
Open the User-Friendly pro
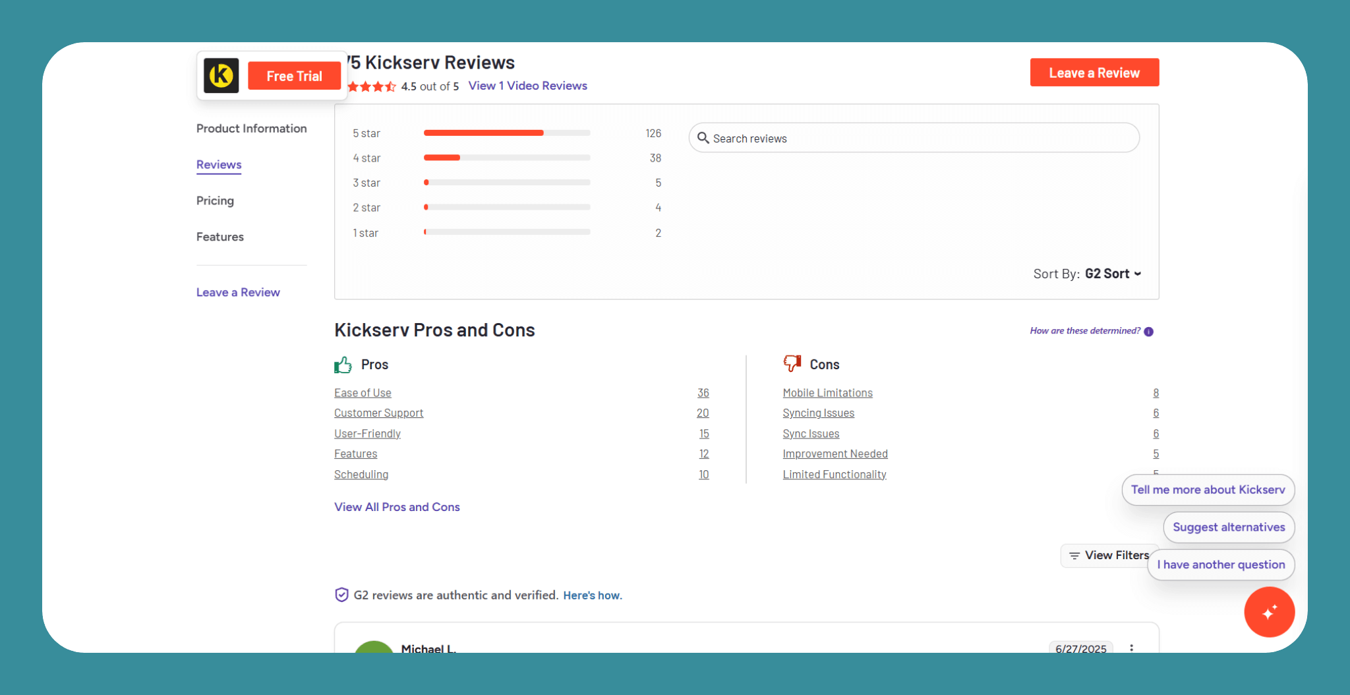(x=367, y=434)
